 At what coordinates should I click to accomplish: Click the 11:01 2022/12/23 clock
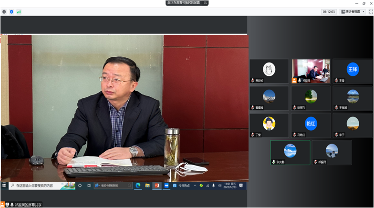(230, 185)
